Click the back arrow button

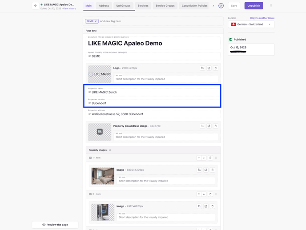pos(36,6)
